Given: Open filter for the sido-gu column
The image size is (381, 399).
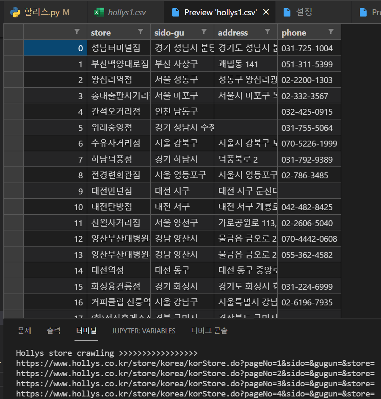Looking at the screenshot, I should coord(204,31).
